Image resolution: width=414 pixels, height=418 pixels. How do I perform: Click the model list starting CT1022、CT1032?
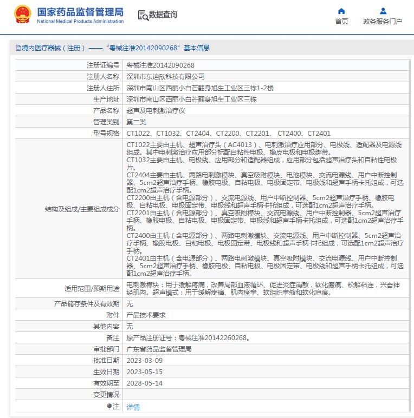(x=228, y=133)
